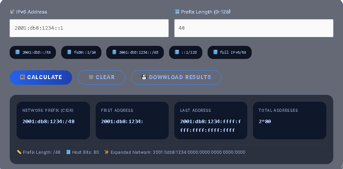
Task: Focus the Prefix Length input field
Action: click(254, 28)
